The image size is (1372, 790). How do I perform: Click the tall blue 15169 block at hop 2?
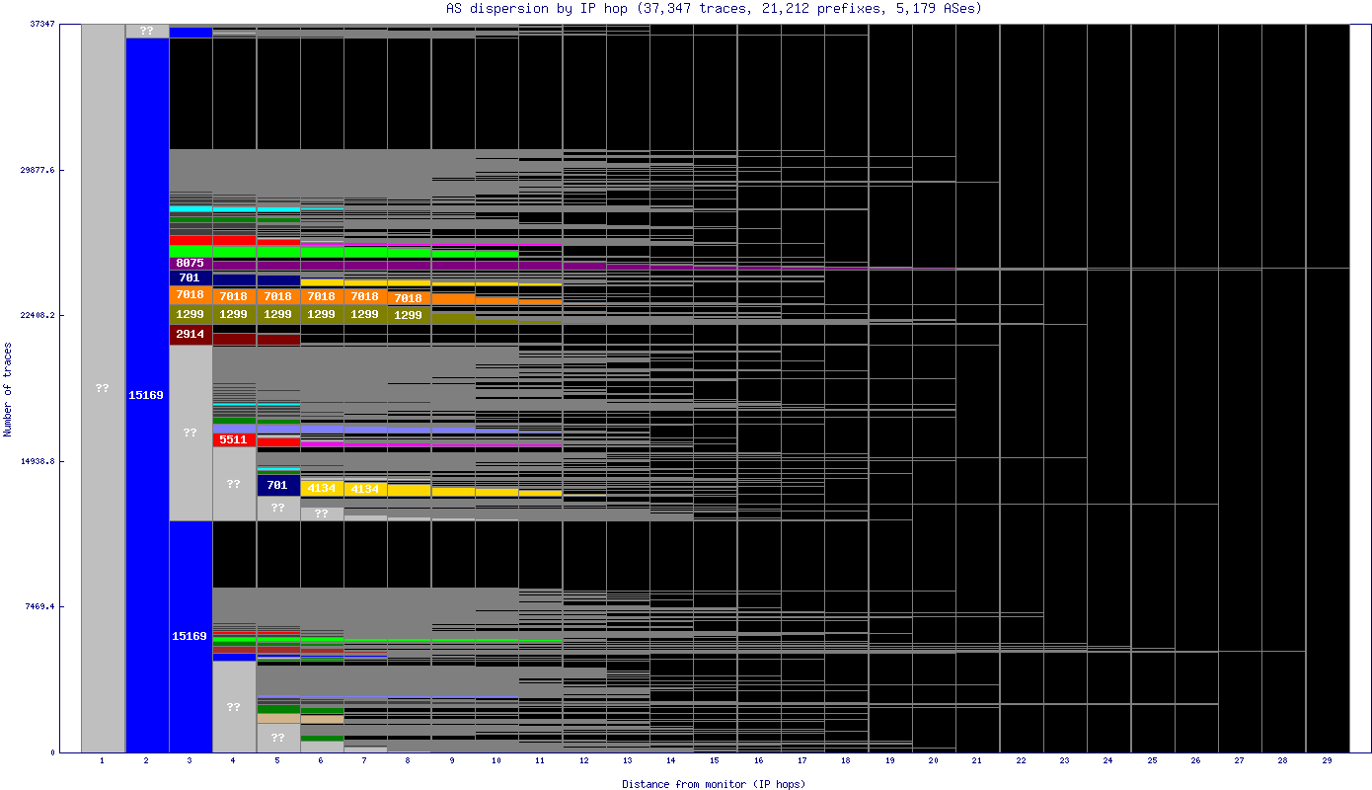tap(147, 395)
